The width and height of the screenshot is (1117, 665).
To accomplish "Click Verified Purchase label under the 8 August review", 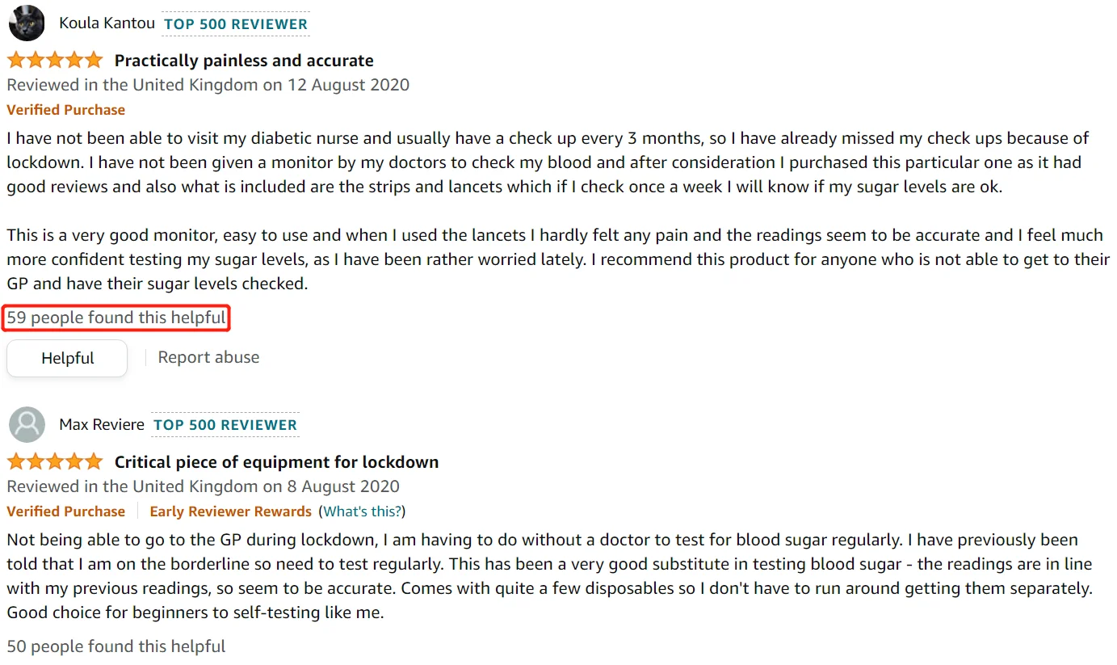I will coord(66,511).
